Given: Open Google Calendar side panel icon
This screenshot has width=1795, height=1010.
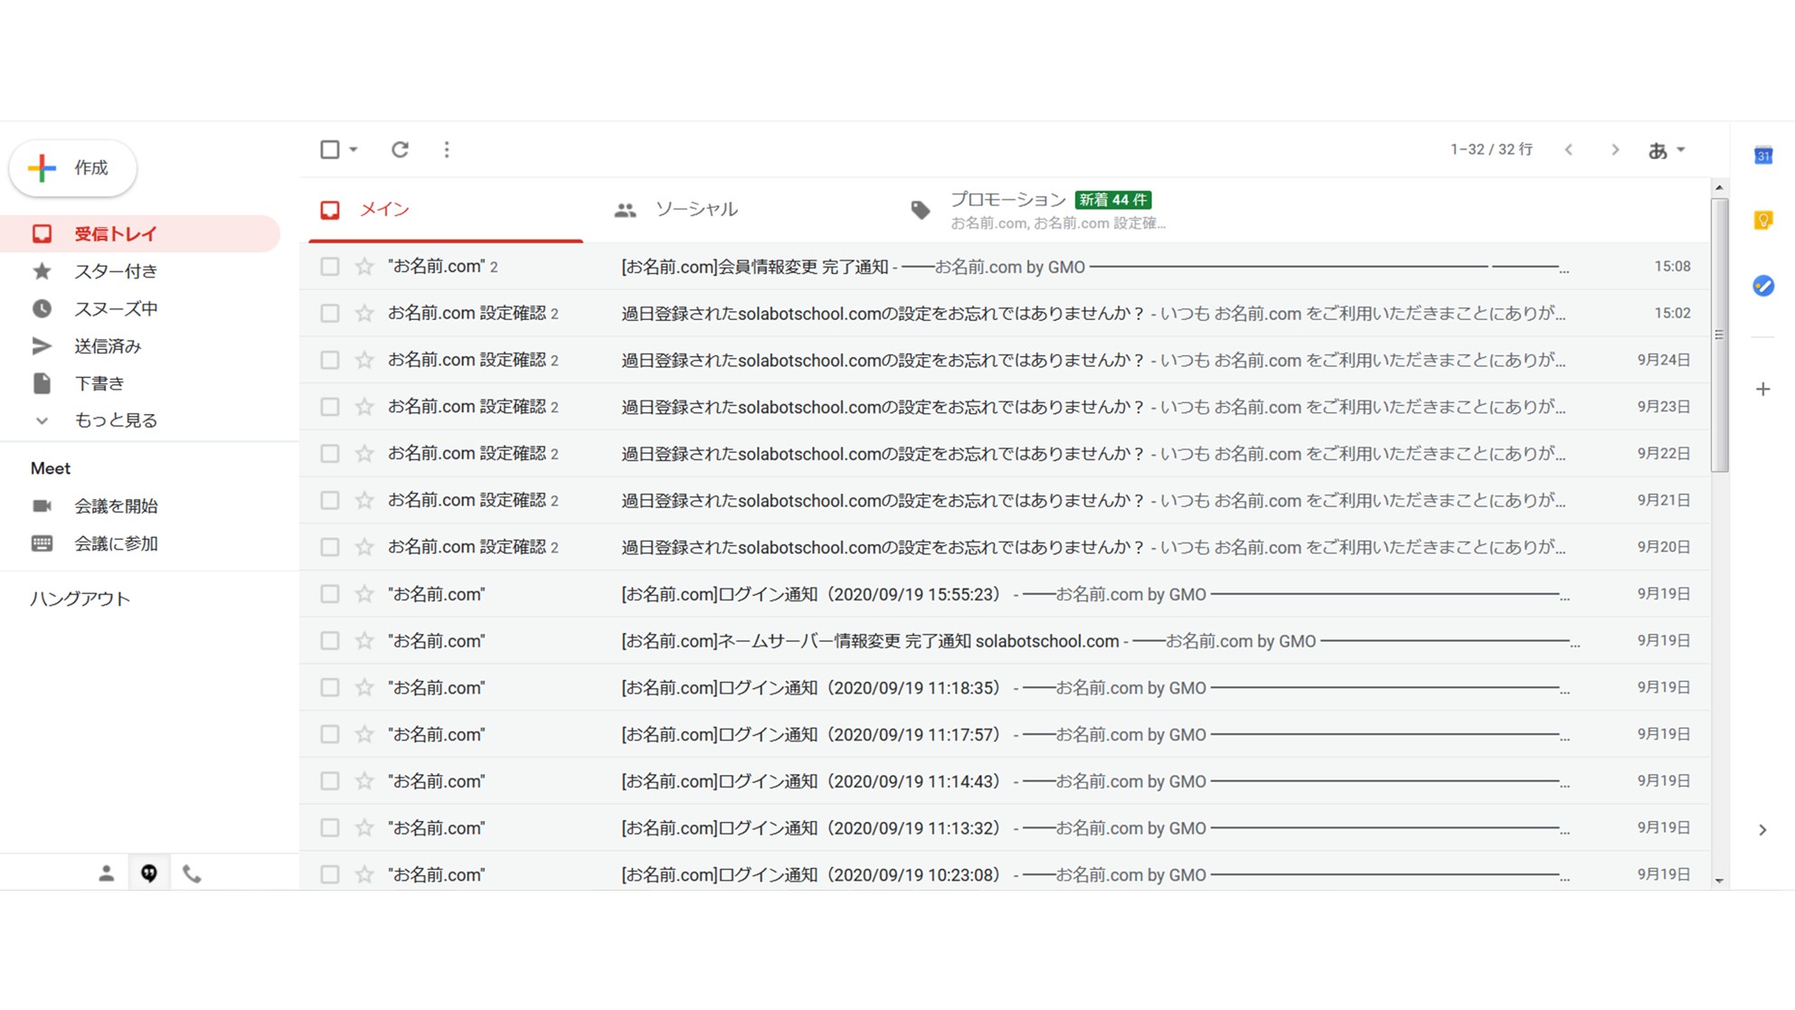Looking at the screenshot, I should coord(1763,156).
